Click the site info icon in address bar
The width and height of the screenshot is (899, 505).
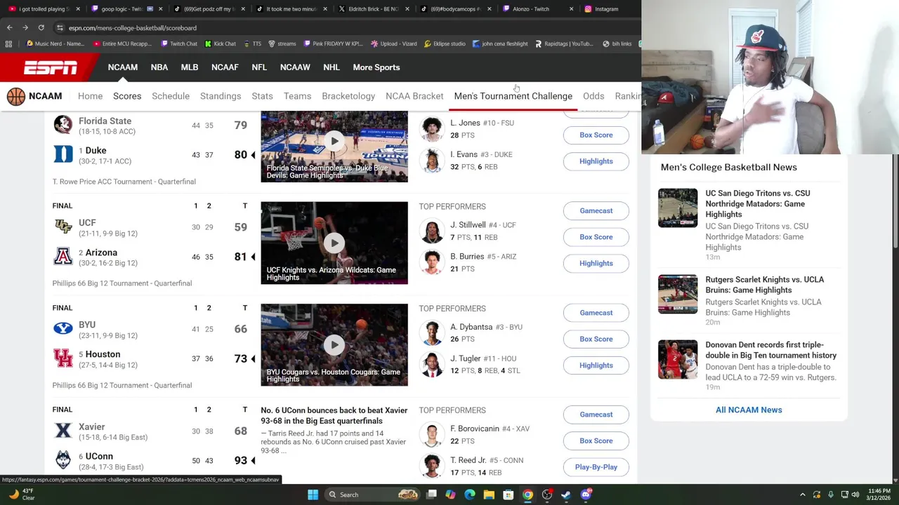60,27
